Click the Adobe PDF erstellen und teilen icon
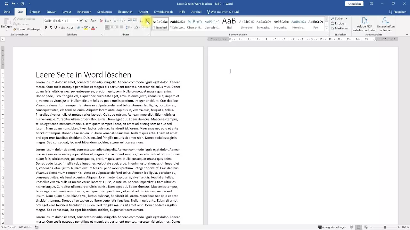Screen dimensions: 410x230 365,23
